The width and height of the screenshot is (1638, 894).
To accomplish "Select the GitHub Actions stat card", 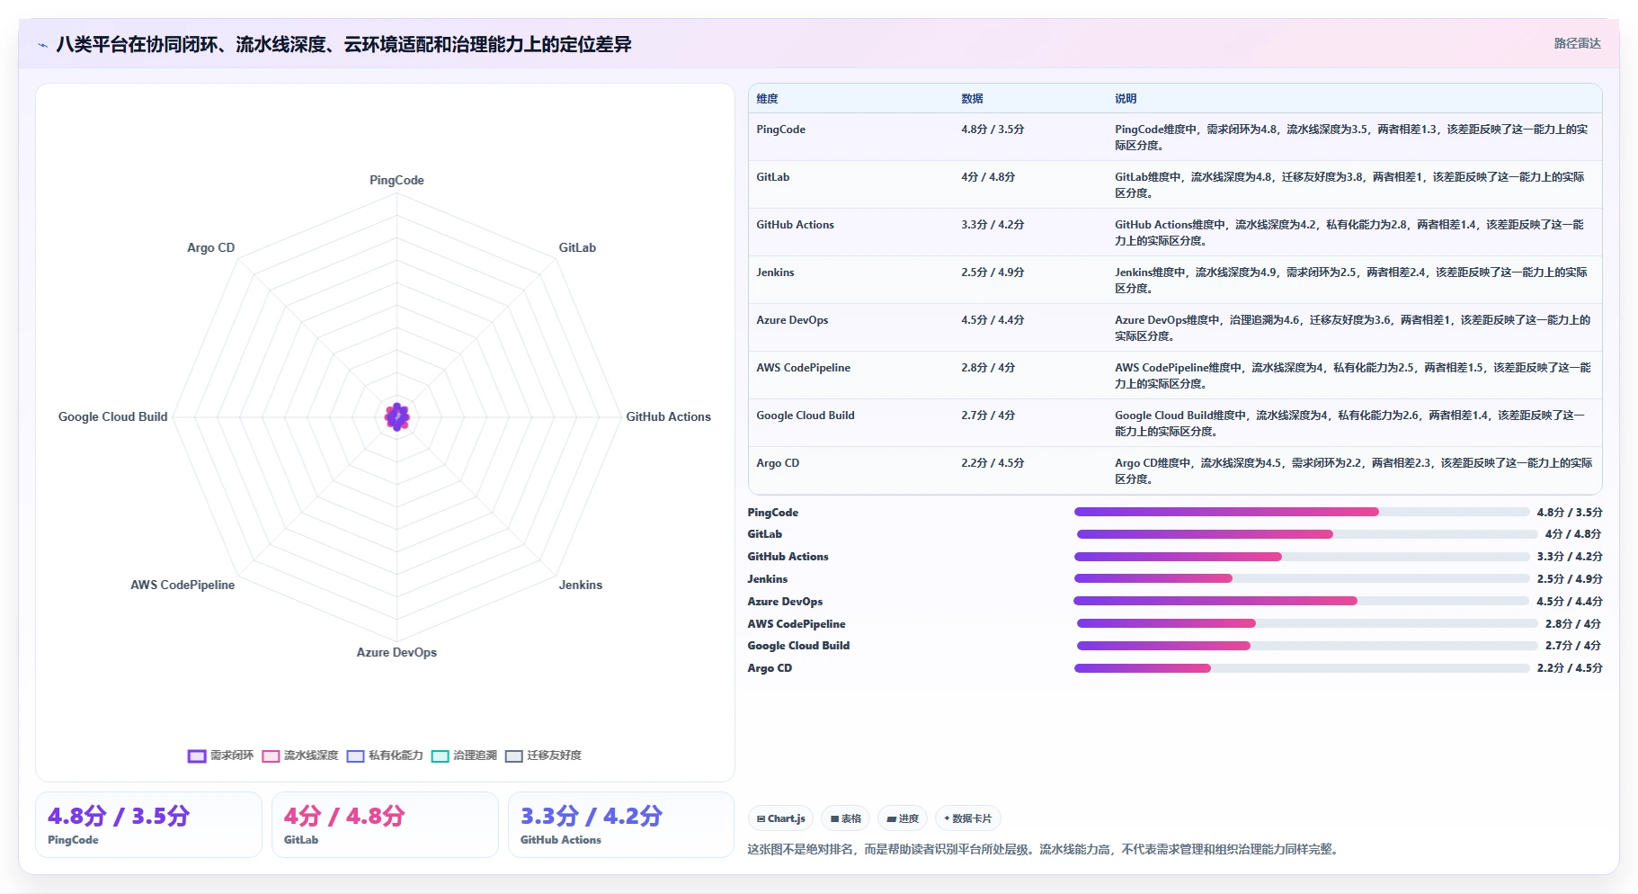I will coord(621,825).
